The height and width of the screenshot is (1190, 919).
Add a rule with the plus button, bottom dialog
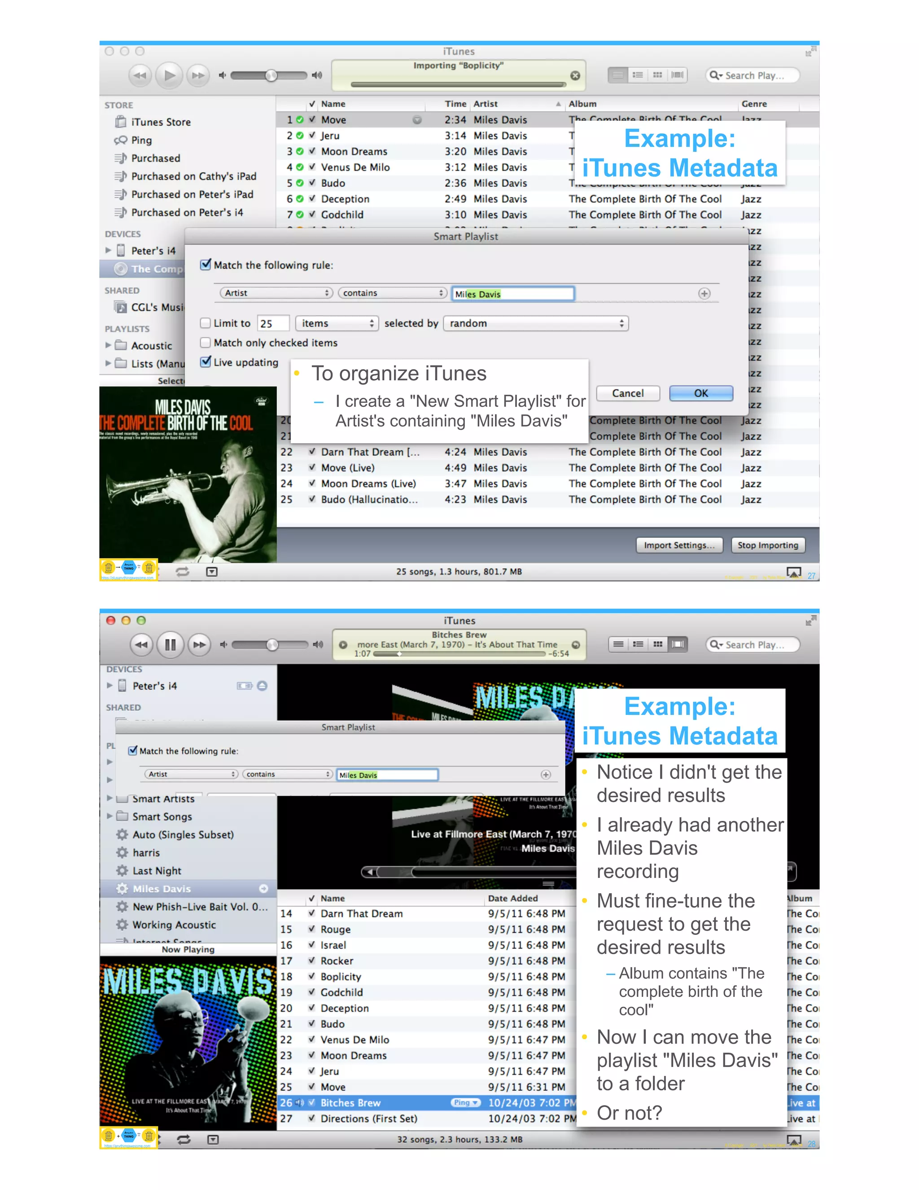click(546, 775)
